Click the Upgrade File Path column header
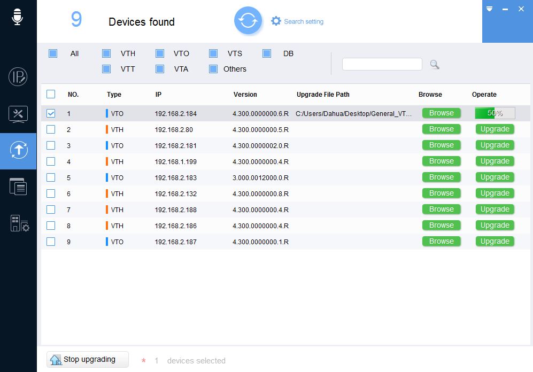Screen dimensions: 533x372 click(323, 95)
